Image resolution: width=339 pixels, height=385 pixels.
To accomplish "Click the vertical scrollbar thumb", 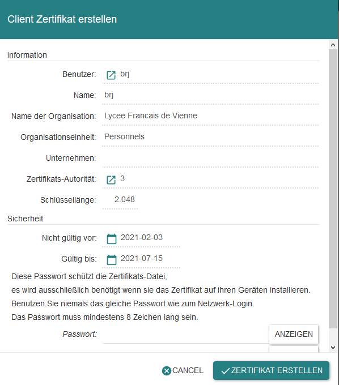I will pos(333,189).
